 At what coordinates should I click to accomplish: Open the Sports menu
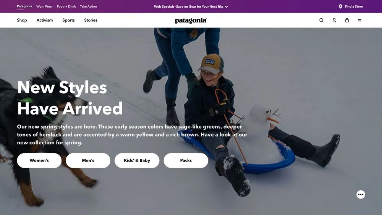(x=68, y=20)
